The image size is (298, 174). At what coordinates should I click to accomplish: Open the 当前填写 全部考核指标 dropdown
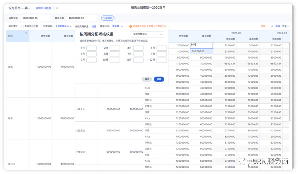click(x=63, y=26)
